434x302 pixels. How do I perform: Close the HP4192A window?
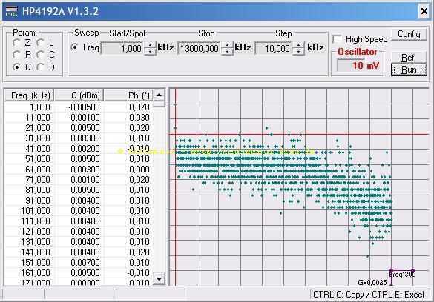point(424,11)
